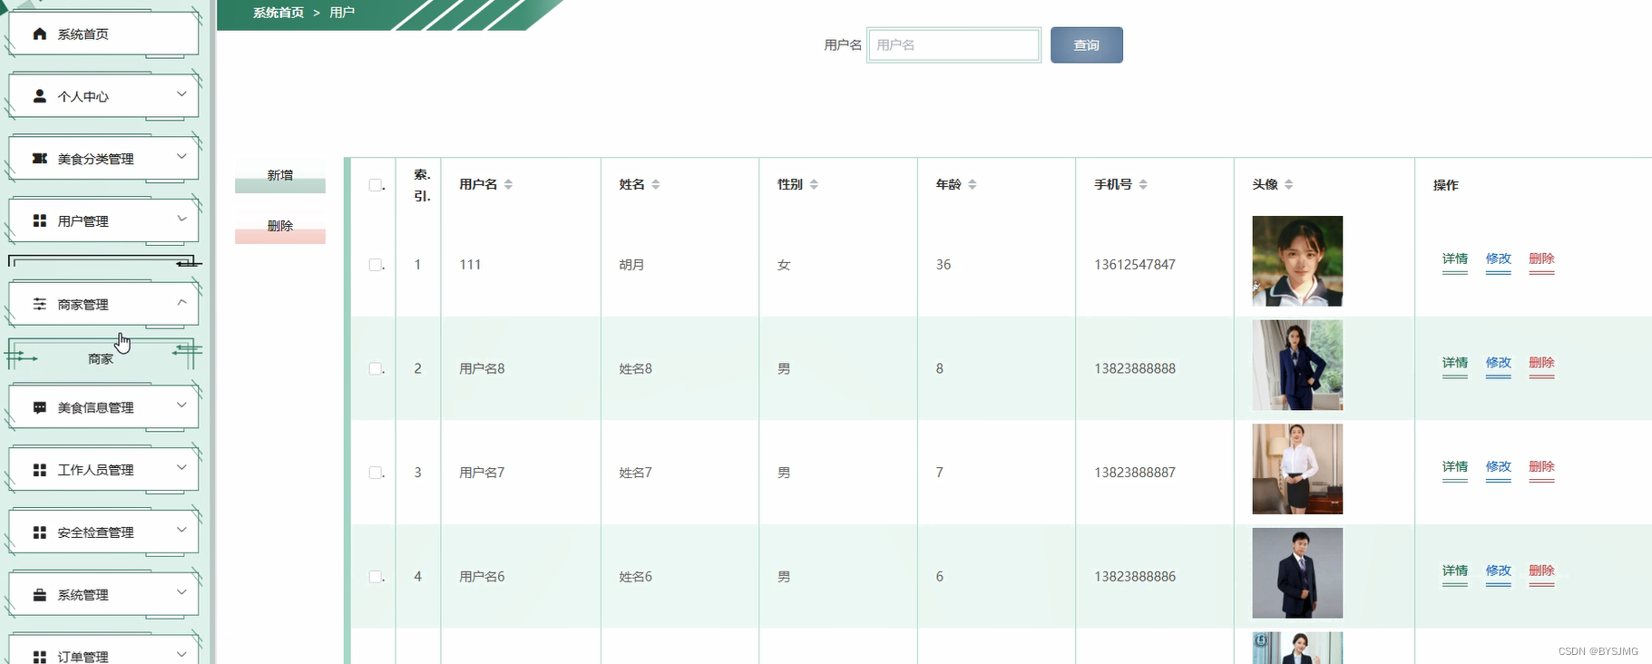Collapse the 商家管理 menu chevron
This screenshot has height=664, width=1652.
tap(181, 302)
